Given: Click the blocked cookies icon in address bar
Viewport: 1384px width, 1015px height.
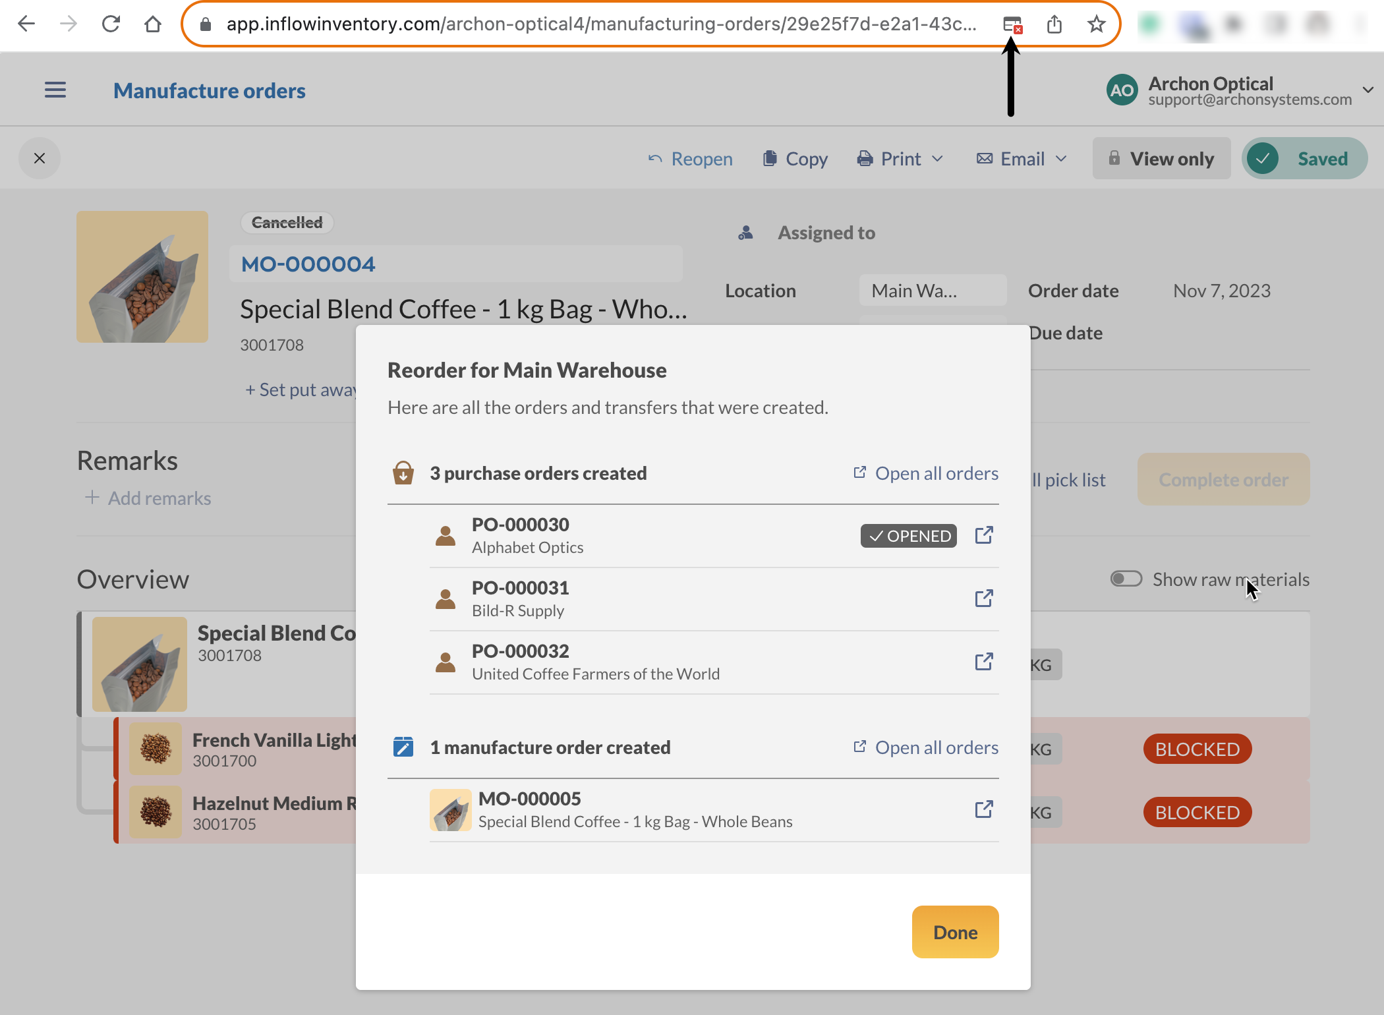Looking at the screenshot, I should 1012,24.
